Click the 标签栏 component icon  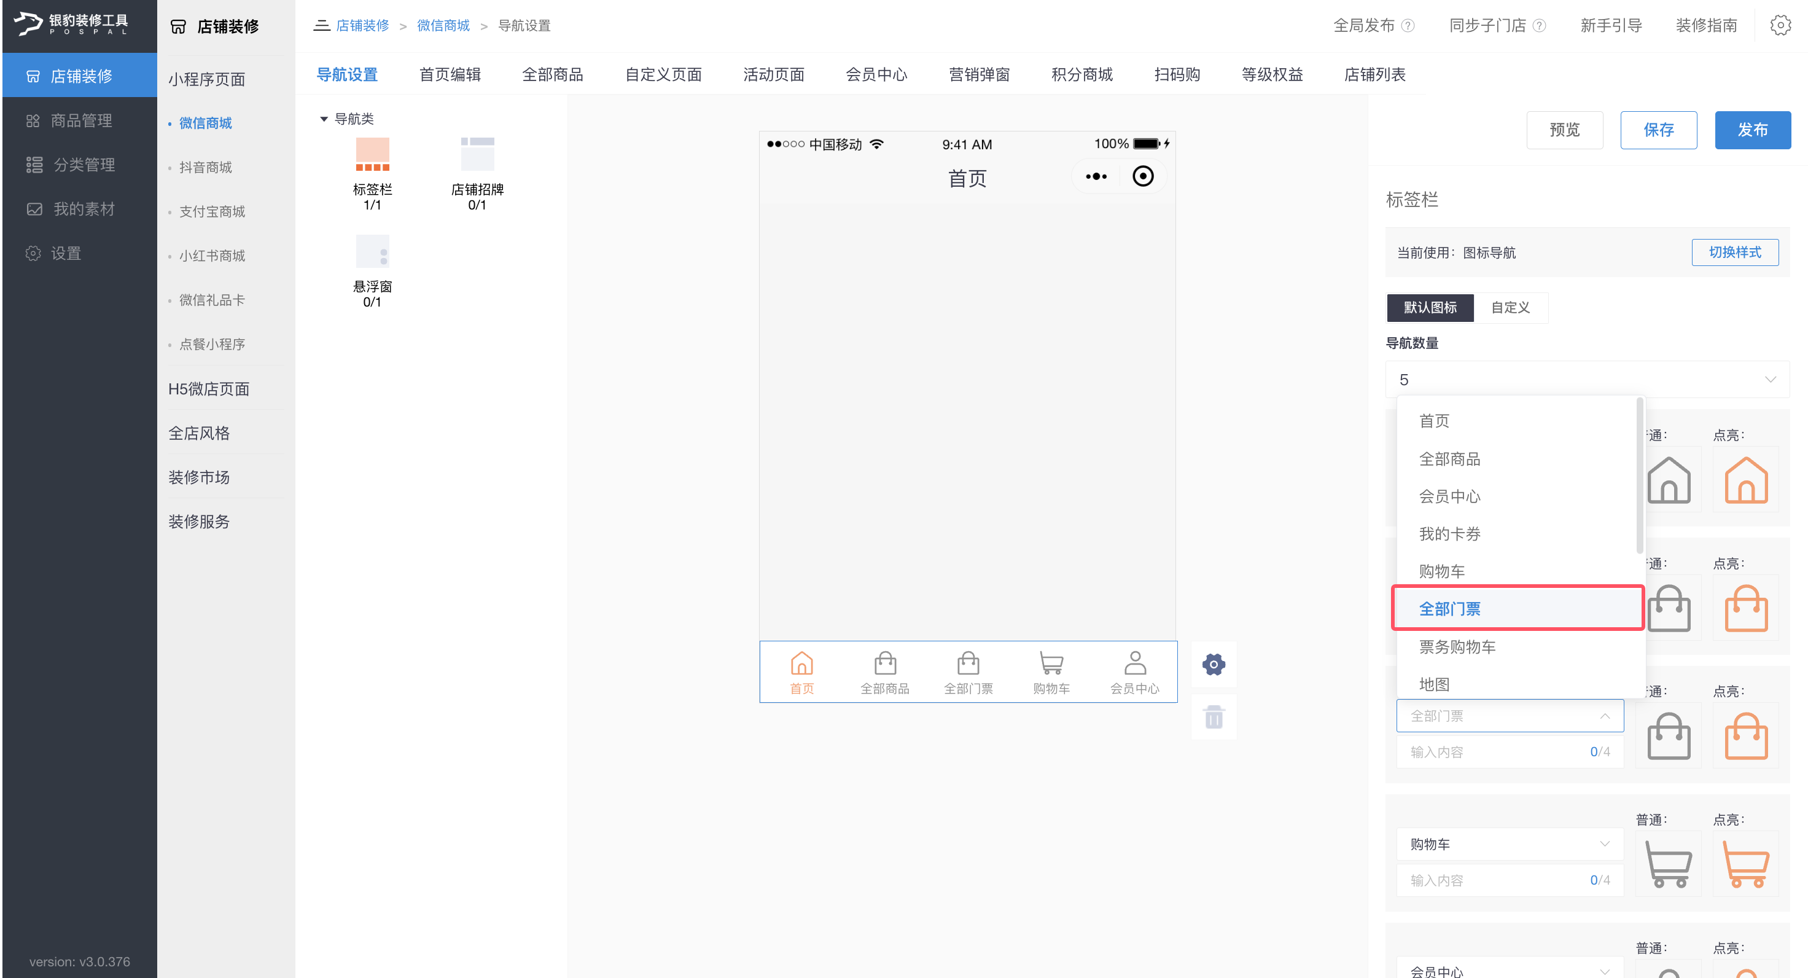coord(372,154)
